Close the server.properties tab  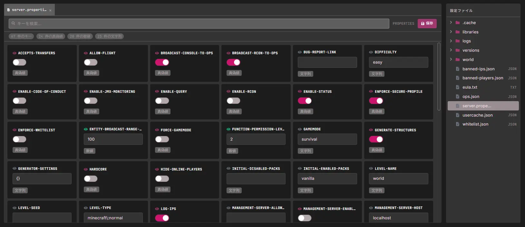tap(50, 10)
